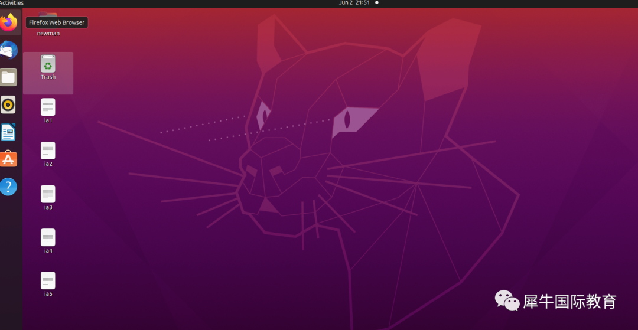Open Ubuntu Software store icon
Screen dimensions: 638x330
tap(8, 159)
